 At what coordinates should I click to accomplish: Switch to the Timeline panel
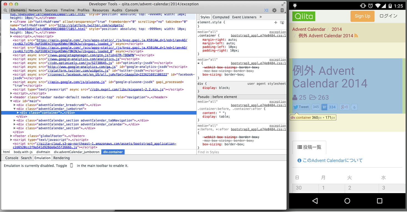pyautogui.click(x=67, y=10)
